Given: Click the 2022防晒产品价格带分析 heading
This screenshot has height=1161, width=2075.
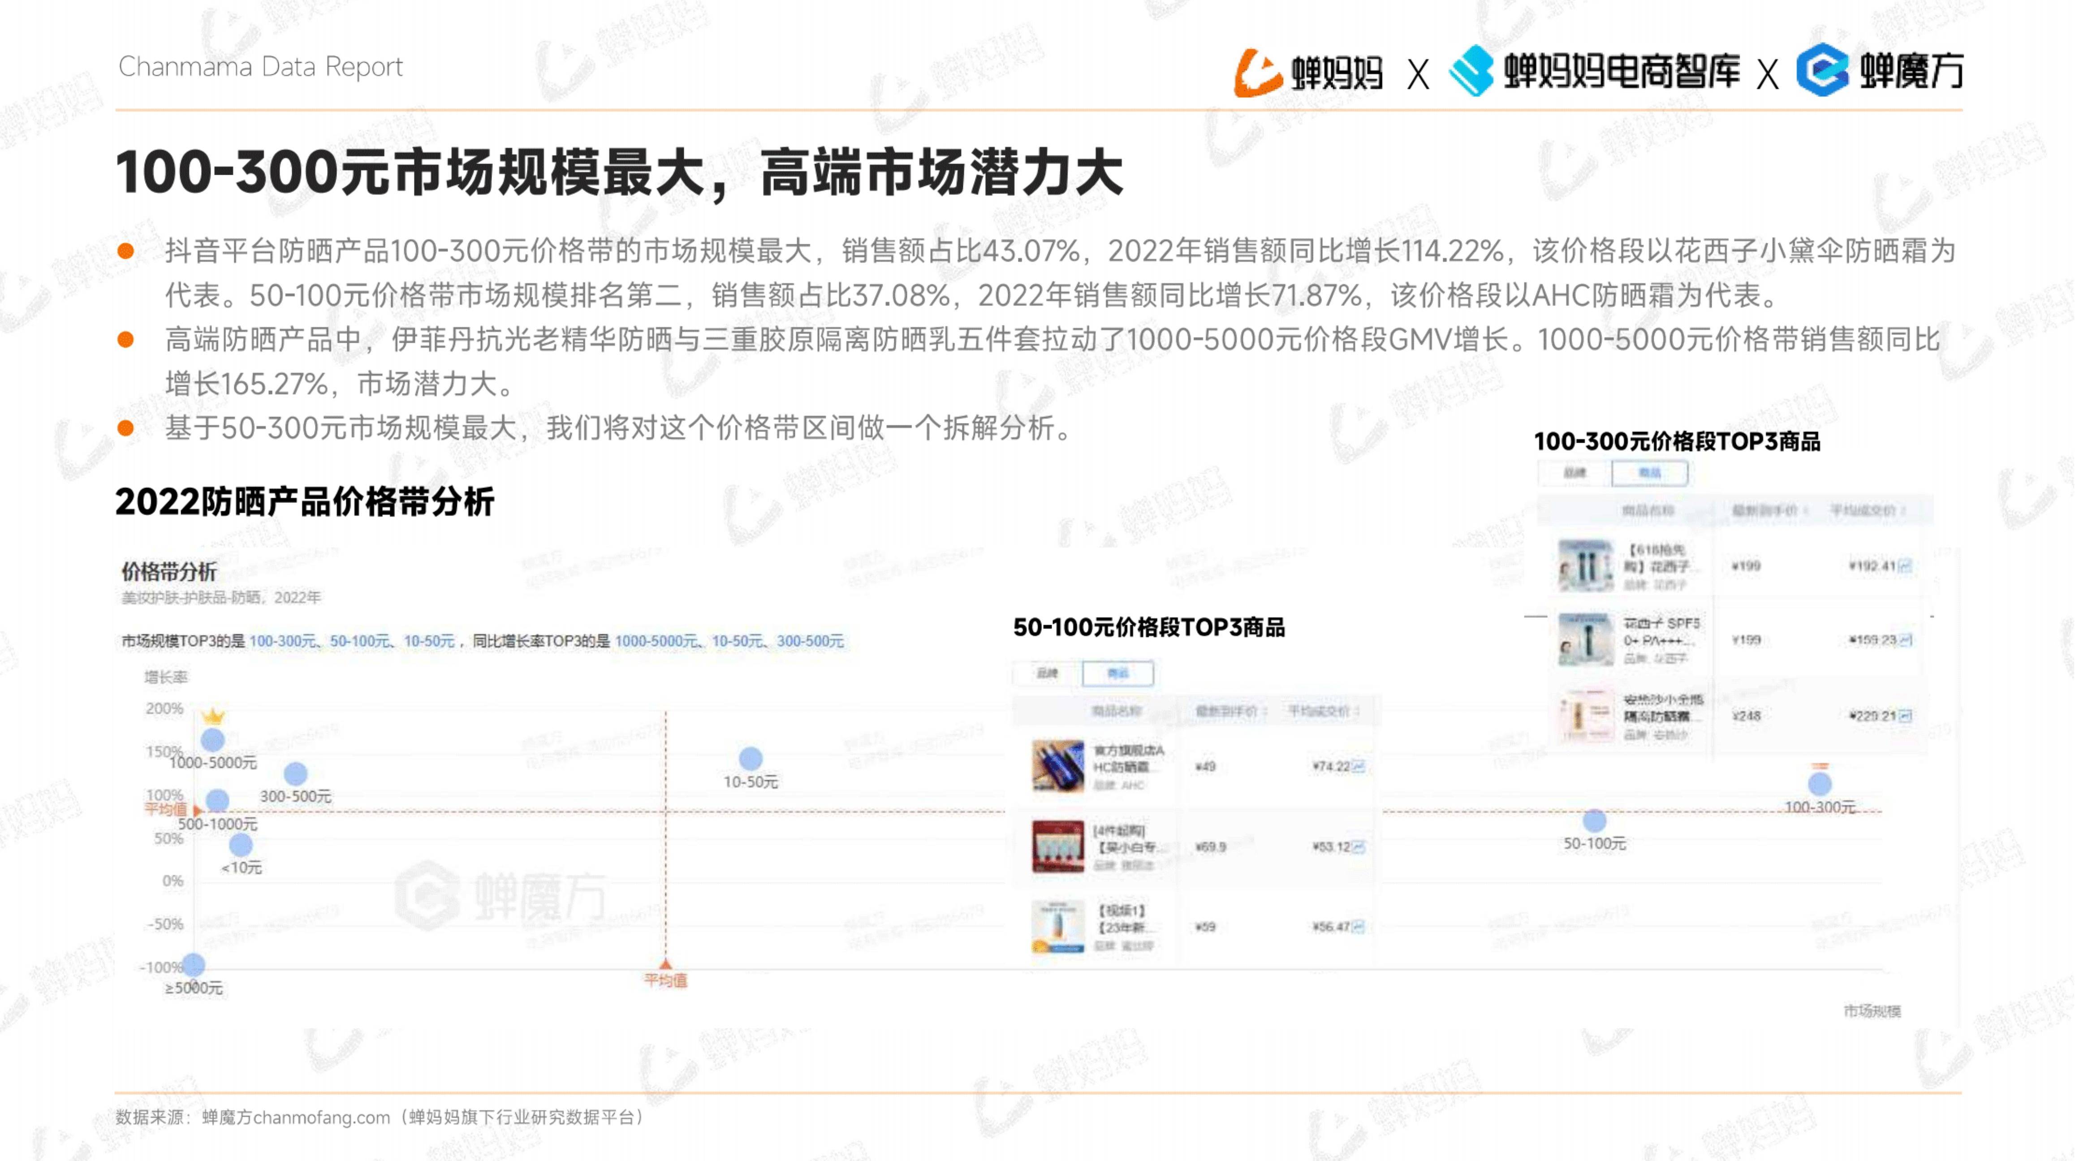Looking at the screenshot, I should click(x=305, y=501).
